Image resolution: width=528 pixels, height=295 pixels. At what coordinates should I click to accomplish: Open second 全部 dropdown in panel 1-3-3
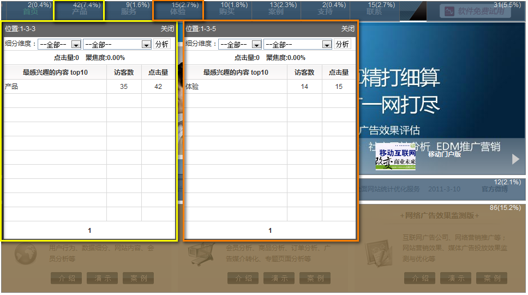117,45
